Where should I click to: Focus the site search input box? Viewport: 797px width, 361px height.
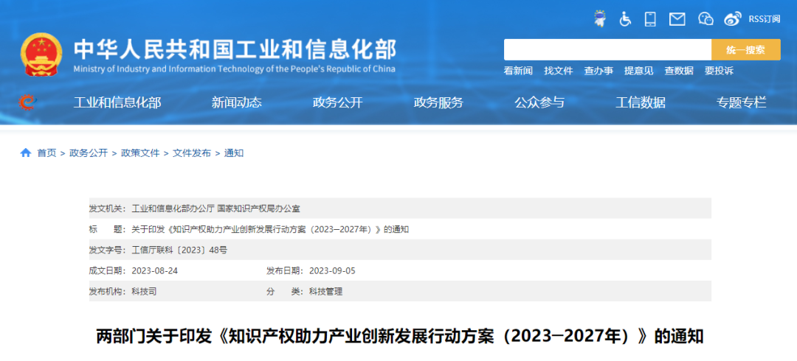(x=607, y=50)
